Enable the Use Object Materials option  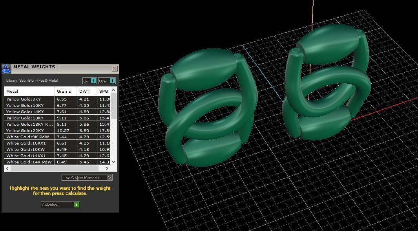click(87, 178)
